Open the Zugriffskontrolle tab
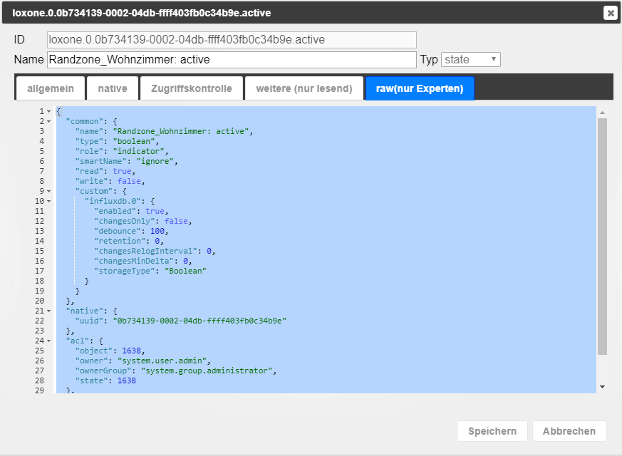Image resolution: width=622 pixels, height=456 pixels. (x=192, y=88)
